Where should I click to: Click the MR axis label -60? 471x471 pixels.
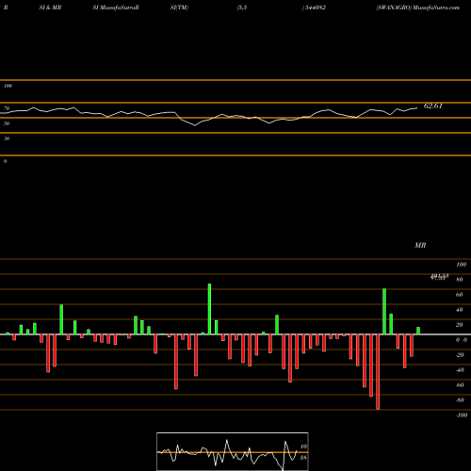[460, 385]
